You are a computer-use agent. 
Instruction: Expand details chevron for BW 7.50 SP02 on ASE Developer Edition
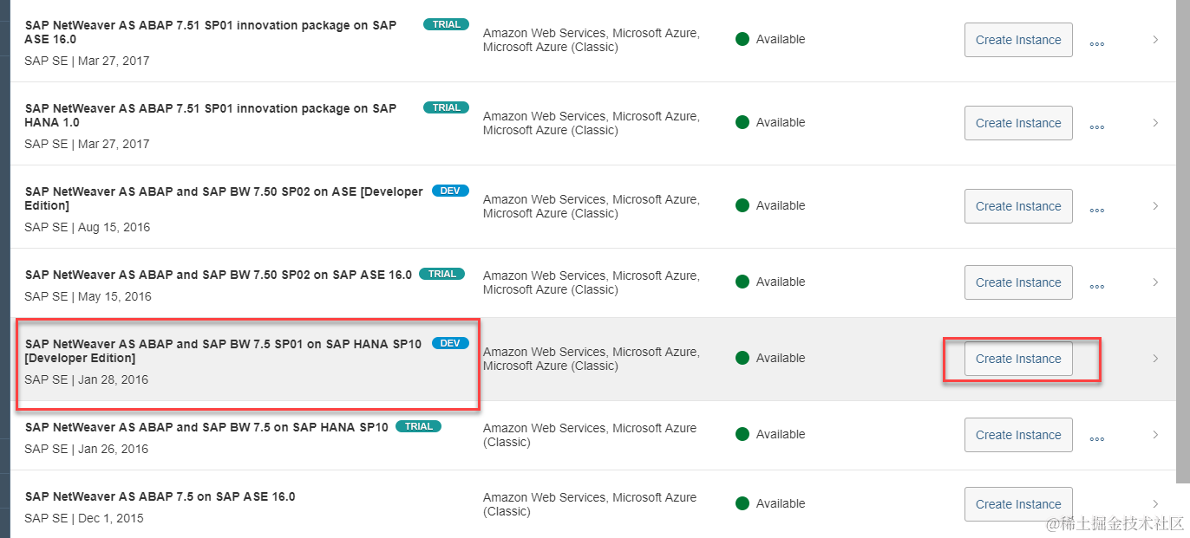(x=1155, y=205)
